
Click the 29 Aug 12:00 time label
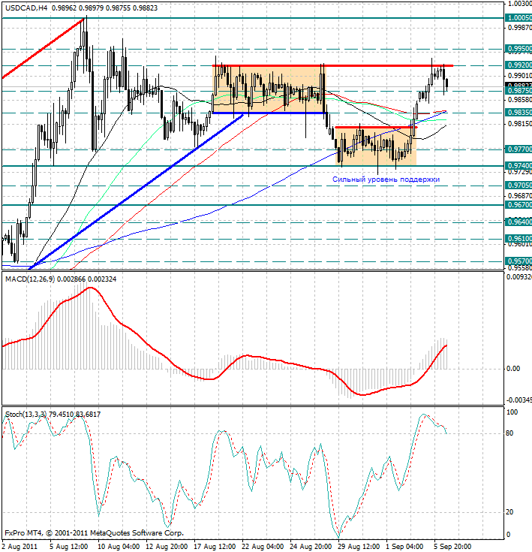point(359,547)
